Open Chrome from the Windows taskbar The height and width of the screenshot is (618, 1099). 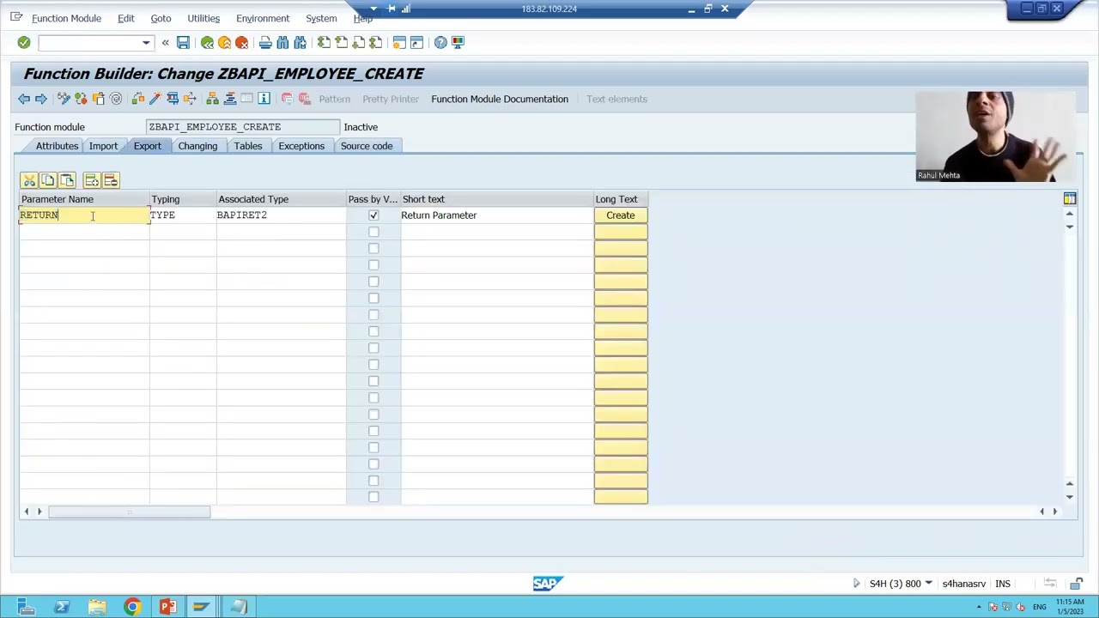(132, 608)
